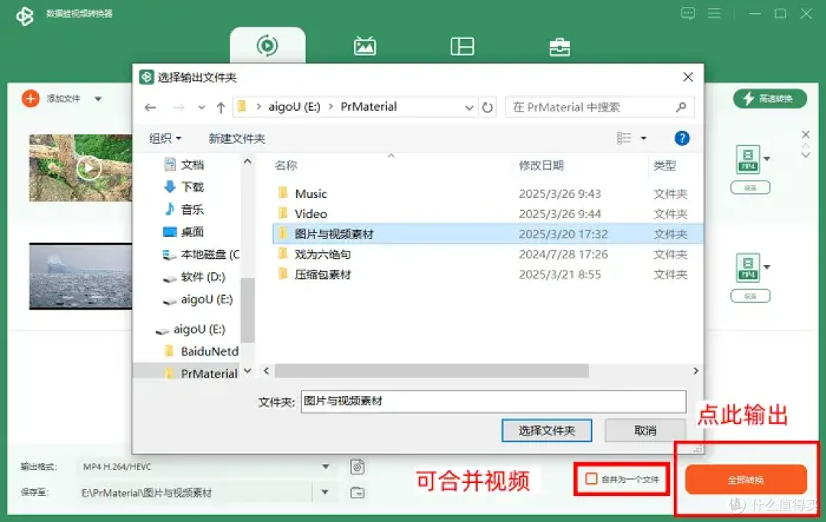This screenshot has width=826, height=522.
Task: Open the toolbox tab
Action: pyautogui.click(x=559, y=47)
